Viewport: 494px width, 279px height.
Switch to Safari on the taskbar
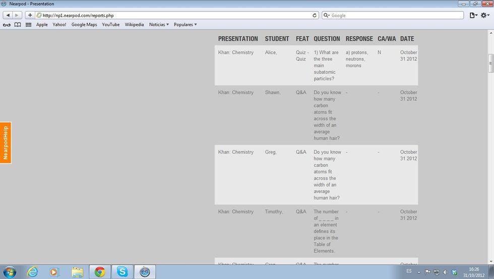145,272
